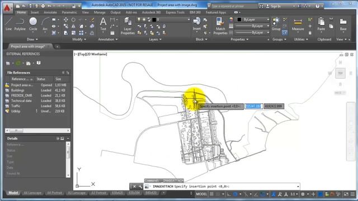Expand the Block panel dropdown
The image size is (358, 201).
(201, 40)
